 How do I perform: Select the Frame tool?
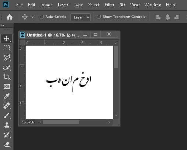tap(7, 86)
